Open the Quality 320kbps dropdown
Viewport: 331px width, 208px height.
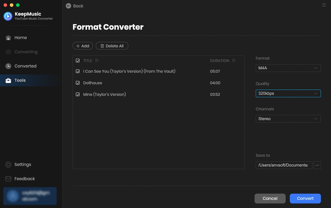[x=288, y=93]
